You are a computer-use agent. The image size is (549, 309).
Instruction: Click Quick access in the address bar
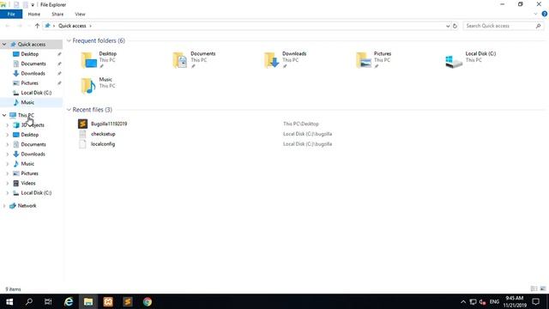[x=72, y=26]
